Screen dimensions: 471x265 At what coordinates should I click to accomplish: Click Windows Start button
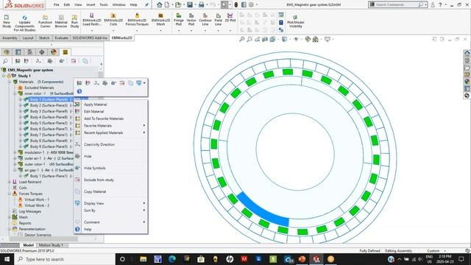[x=7, y=259]
